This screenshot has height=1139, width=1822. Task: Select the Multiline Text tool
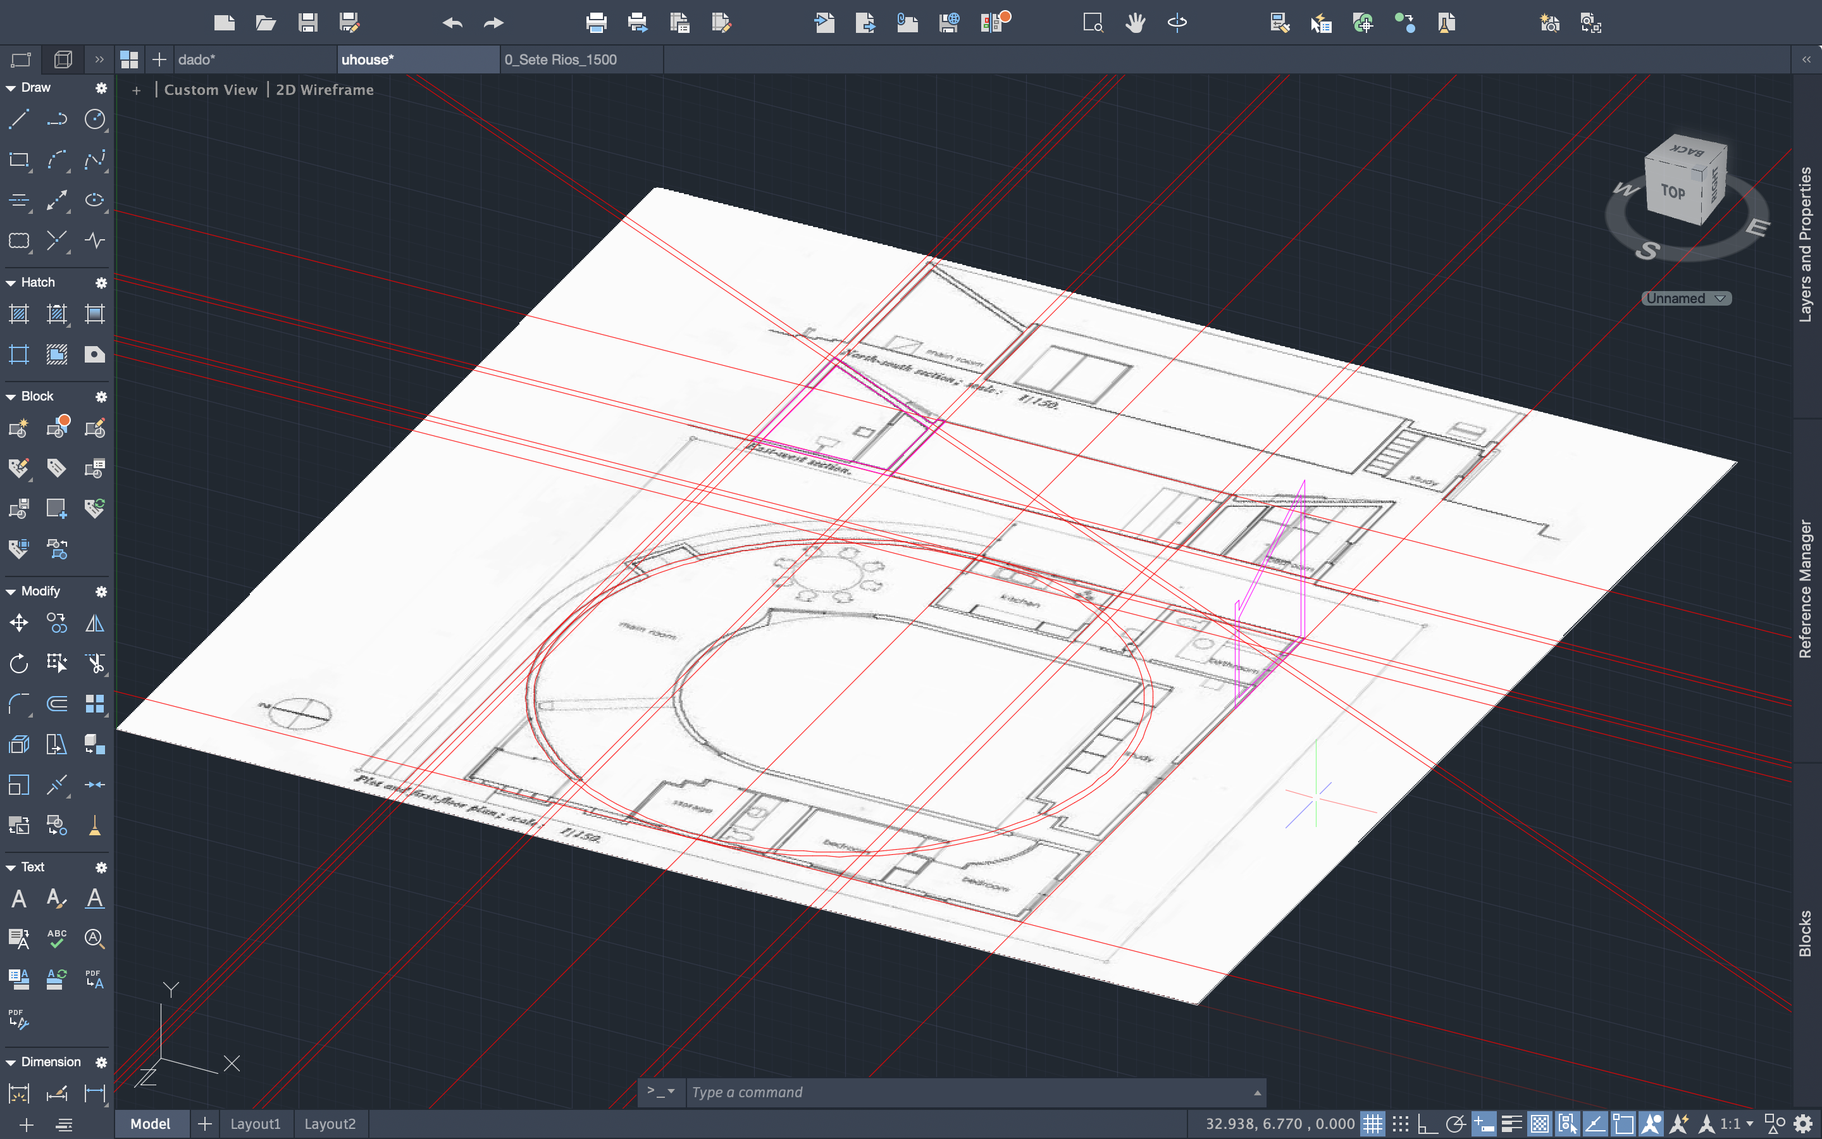tap(19, 899)
